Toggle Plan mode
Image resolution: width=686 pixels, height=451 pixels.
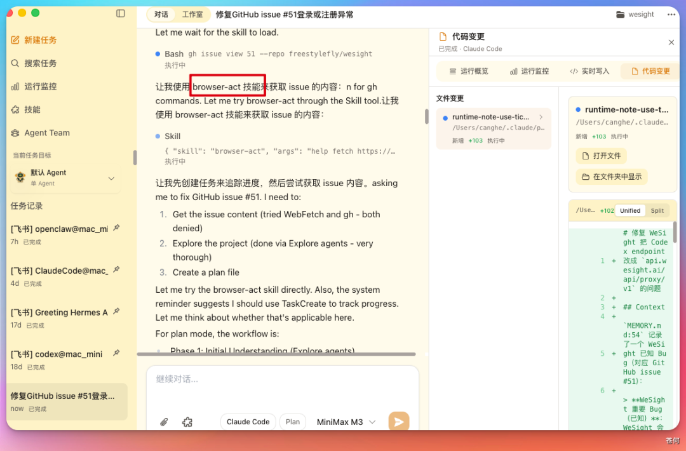pos(293,422)
